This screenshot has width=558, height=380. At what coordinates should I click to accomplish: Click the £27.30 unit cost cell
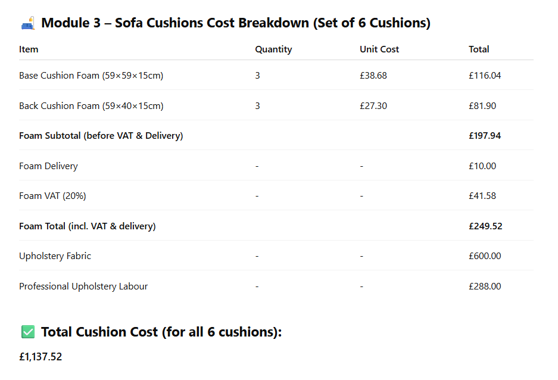373,106
